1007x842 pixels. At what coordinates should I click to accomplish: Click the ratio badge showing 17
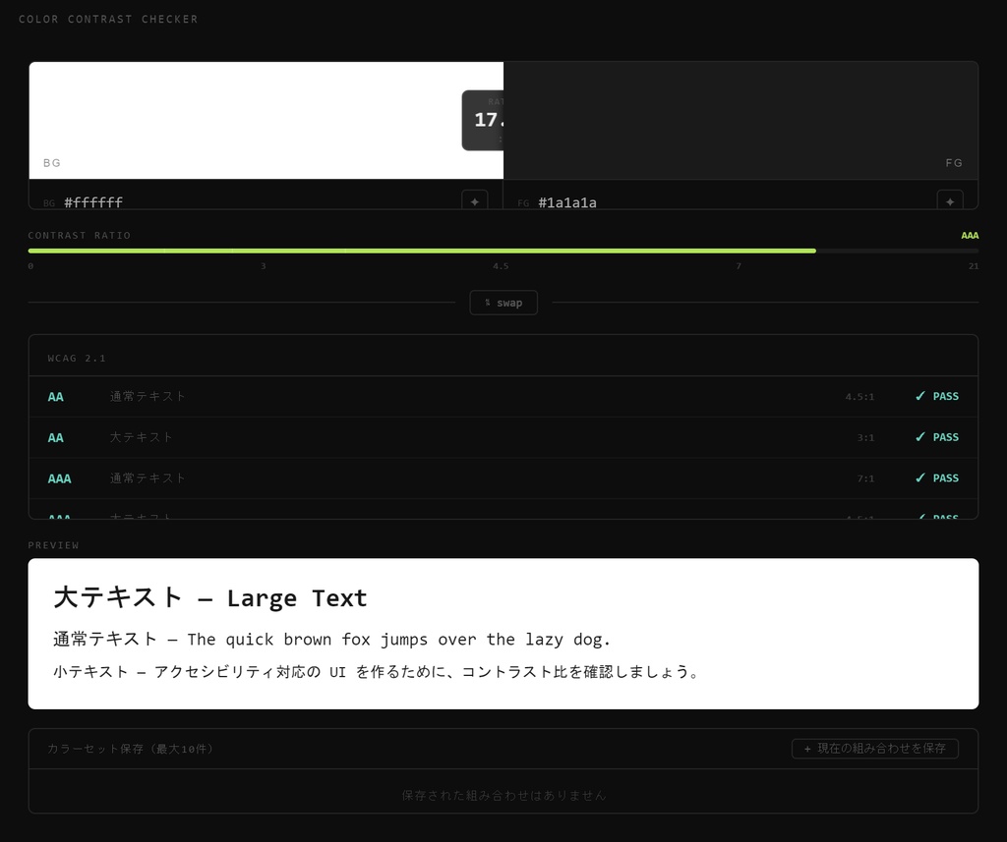point(483,120)
